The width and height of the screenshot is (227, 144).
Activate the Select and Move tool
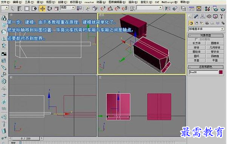tap(42, 9)
